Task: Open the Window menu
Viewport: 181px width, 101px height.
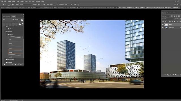Action: point(38,1)
